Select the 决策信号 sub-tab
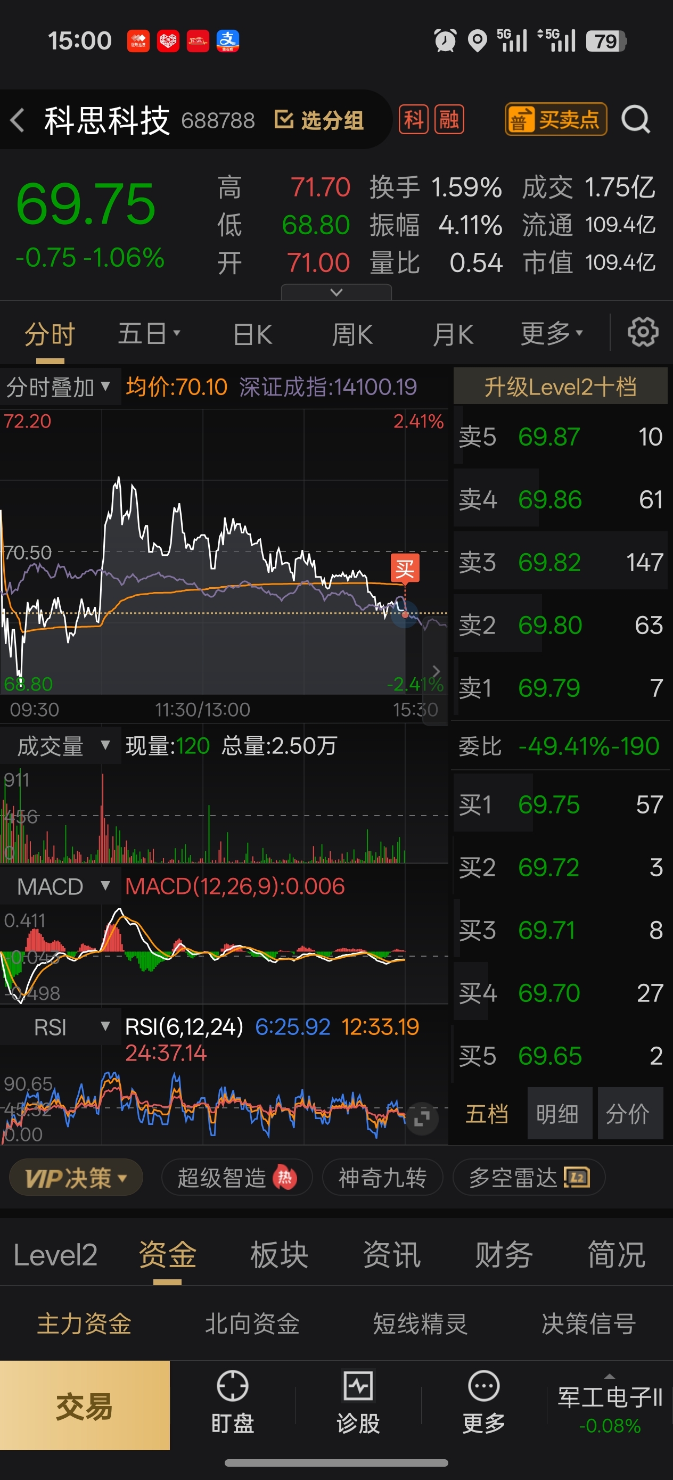 [x=588, y=1323]
